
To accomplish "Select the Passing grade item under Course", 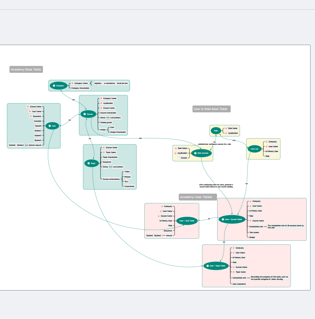I will click(106, 122).
